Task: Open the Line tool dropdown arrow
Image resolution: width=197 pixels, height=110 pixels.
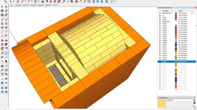Action: [x=25, y=2]
